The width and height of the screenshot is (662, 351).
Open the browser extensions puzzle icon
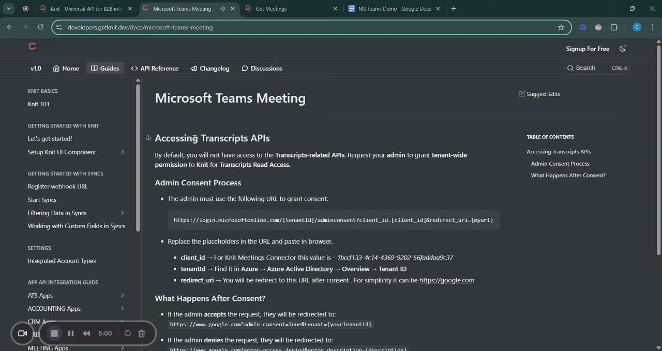point(614,27)
